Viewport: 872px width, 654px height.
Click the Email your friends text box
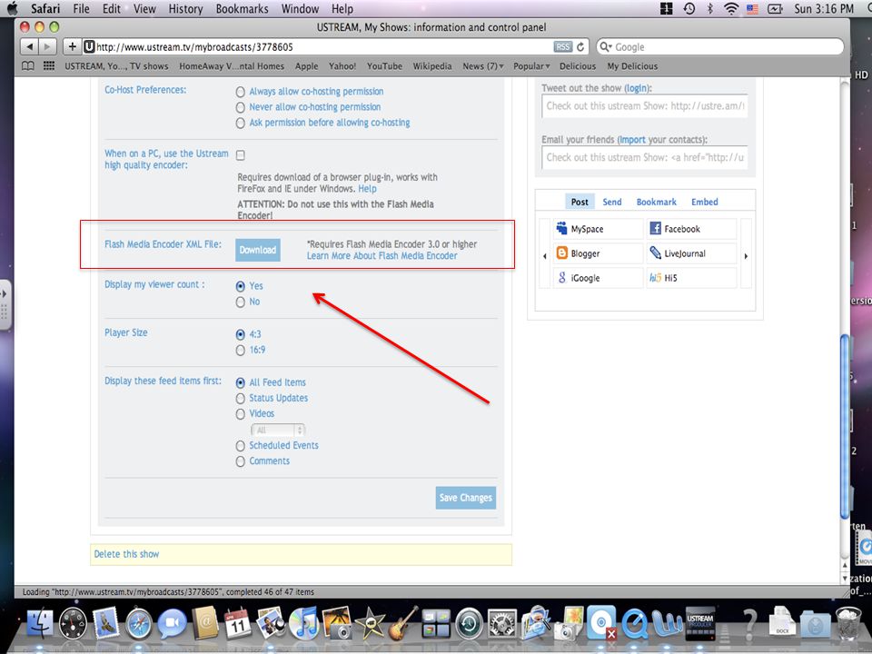tap(645, 157)
